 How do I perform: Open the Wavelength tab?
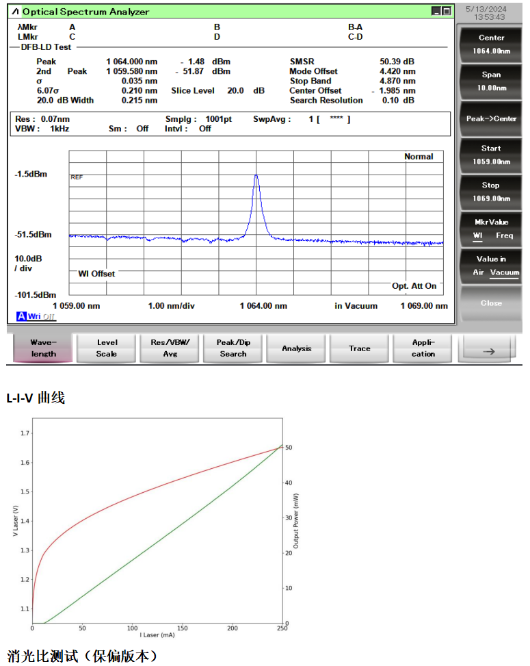[43, 348]
